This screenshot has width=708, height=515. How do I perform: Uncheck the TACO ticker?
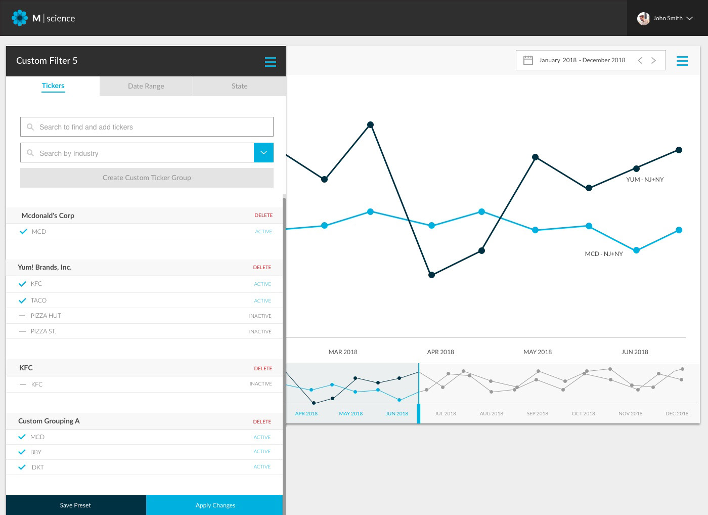[22, 301]
